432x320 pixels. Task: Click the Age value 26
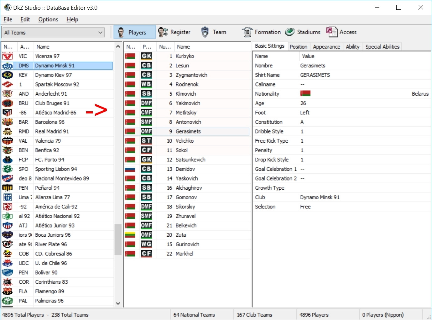tap(303, 103)
